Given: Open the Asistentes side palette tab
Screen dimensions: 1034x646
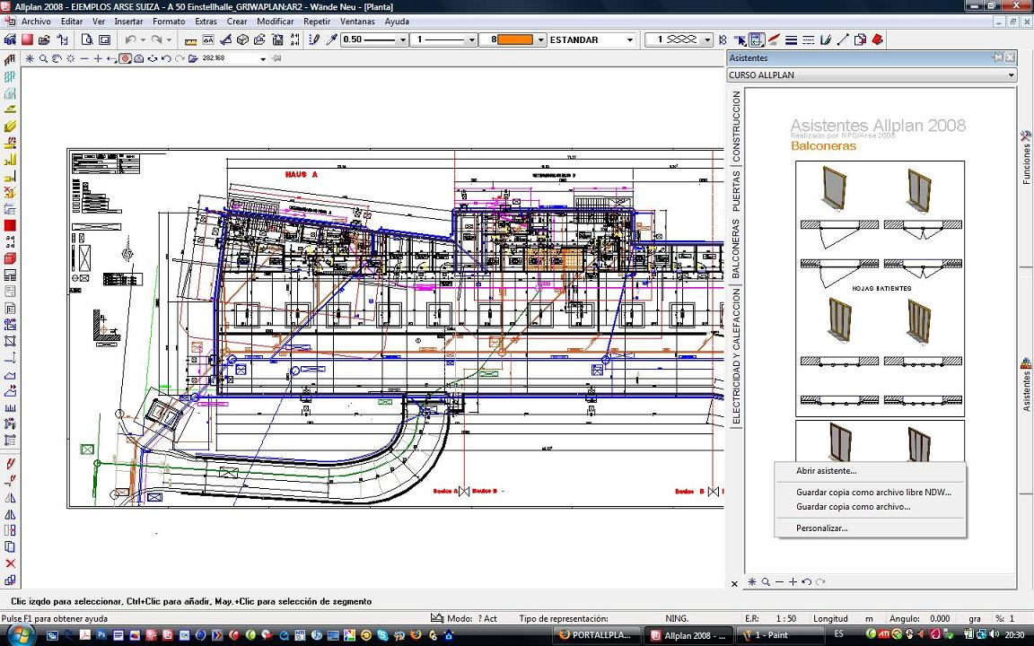Looking at the screenshot, I should tap(1026, 385).
